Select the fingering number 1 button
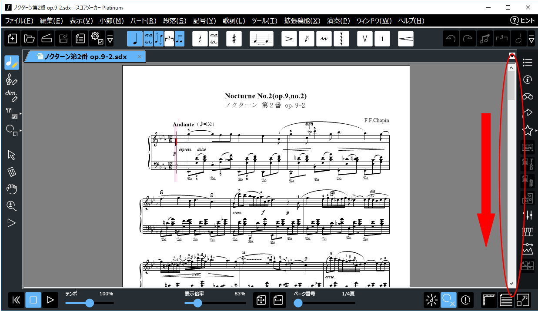The width and height of the screenshot is (538, 311). 382,39
